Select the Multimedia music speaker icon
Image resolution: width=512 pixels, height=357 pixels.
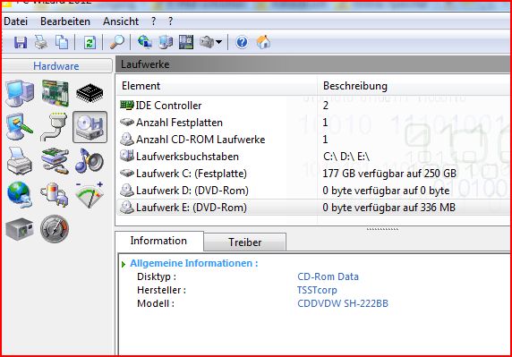coord(90,160)
